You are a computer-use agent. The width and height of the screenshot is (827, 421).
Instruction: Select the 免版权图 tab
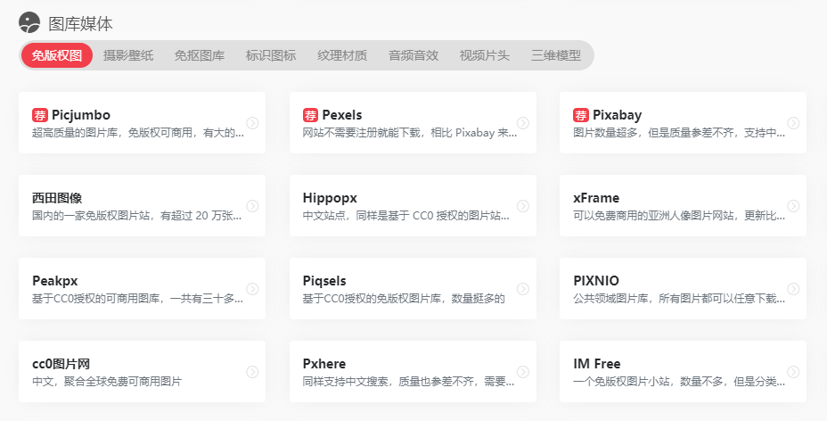coord(57,55)
